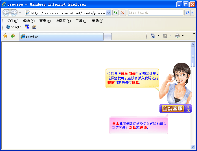Viewport: 197px width, 151px height.
Task: Click the Add to Favorites icon
Action: coord(13,36)
